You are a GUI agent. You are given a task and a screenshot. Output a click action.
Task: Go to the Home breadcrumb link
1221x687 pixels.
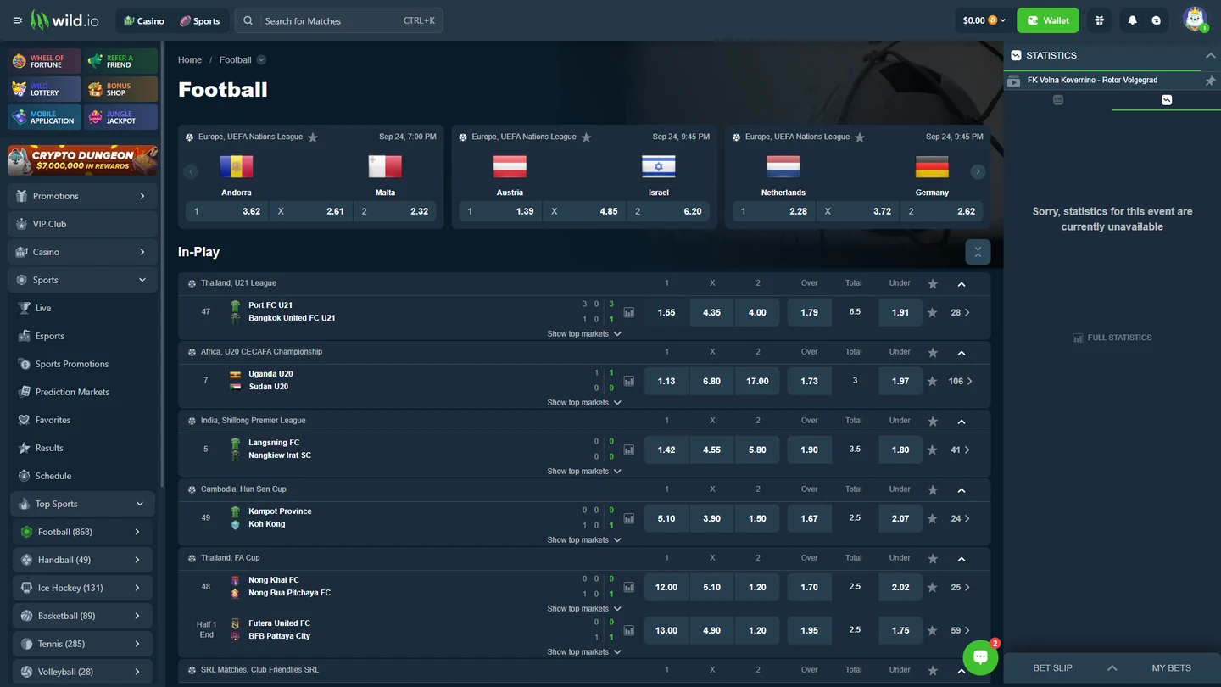190,59
